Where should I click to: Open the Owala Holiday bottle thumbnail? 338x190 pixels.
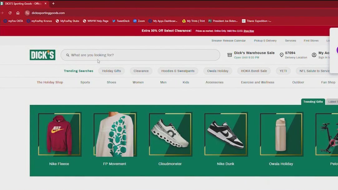coord(281,134)
